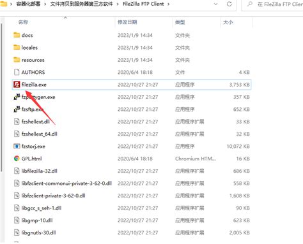
Task: Click the fzsftp.exe icon
Action: [17, 109]
